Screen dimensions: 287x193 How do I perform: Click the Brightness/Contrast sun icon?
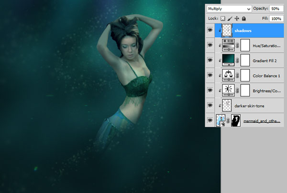click(x=228, y=90)
